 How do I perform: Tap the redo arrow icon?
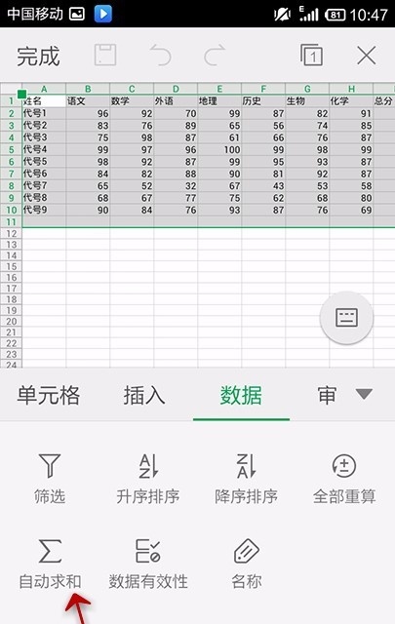tap(215, 55)
